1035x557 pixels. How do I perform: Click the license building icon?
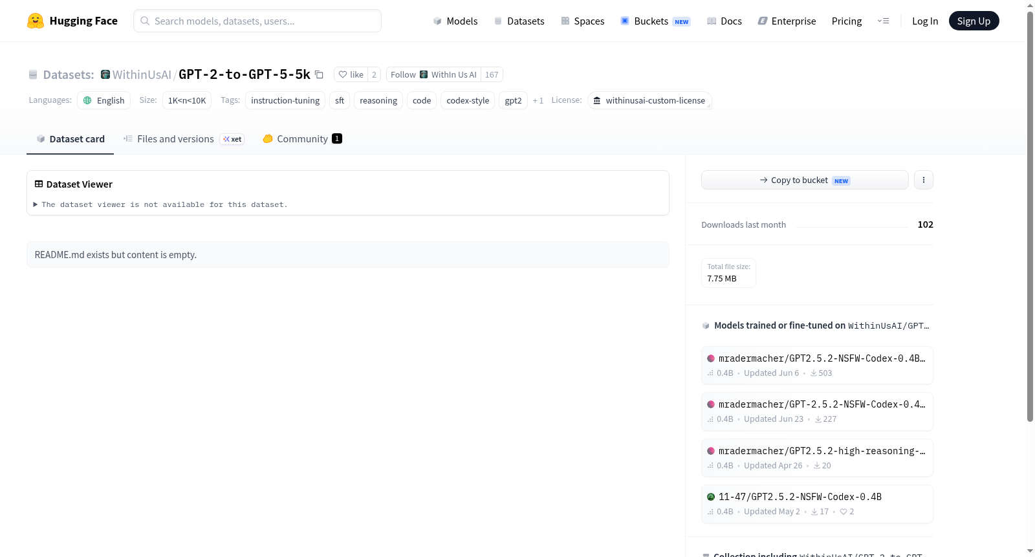pyautogui.click(x=597, y=100)
